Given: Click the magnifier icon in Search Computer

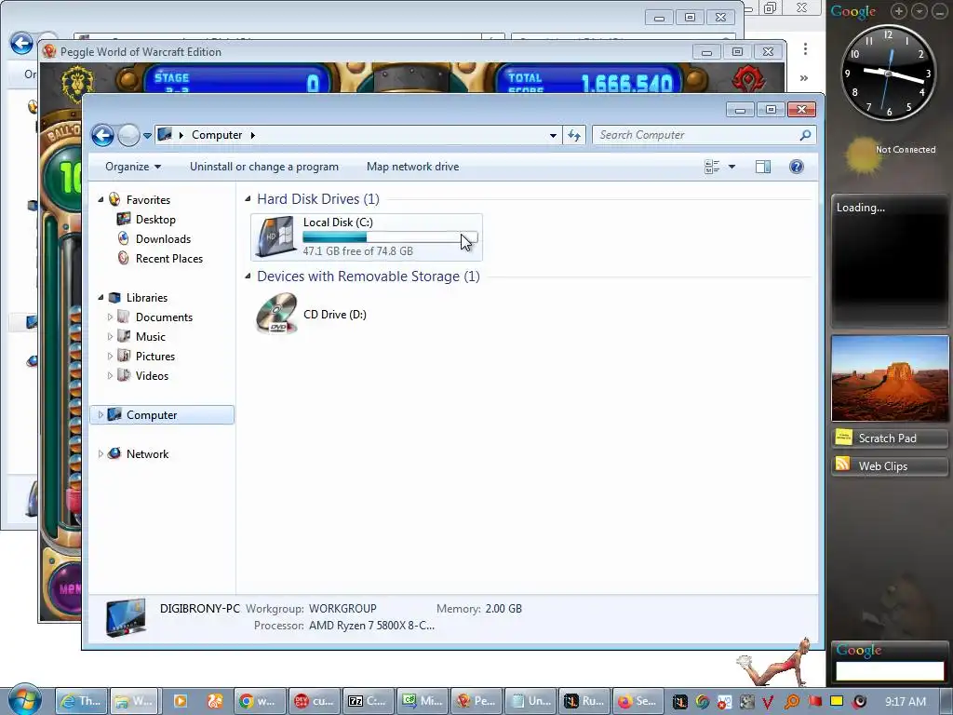Looking at the screenshot, I should 805,135.
